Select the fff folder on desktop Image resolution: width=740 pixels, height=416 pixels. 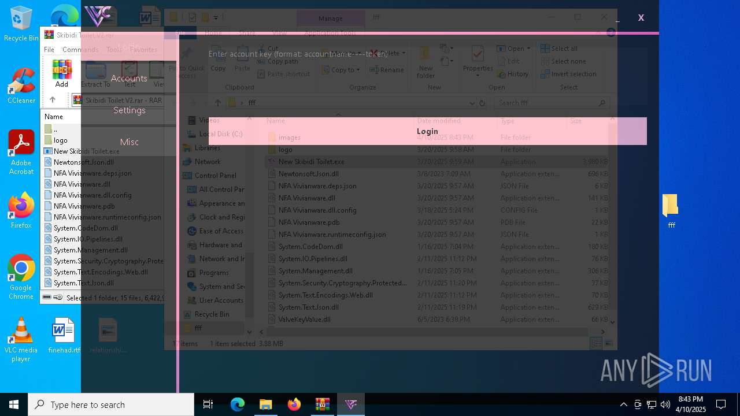[671, 211]
